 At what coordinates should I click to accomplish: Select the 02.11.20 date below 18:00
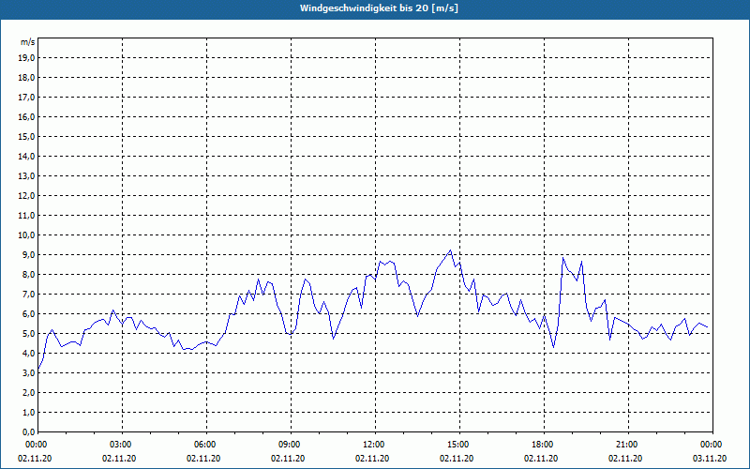point(541,459)
